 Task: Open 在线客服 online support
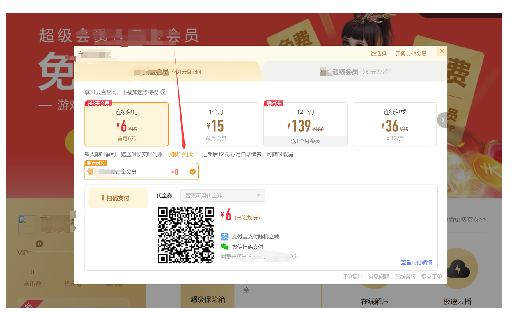pyautogui.click(x=405, y=277)
